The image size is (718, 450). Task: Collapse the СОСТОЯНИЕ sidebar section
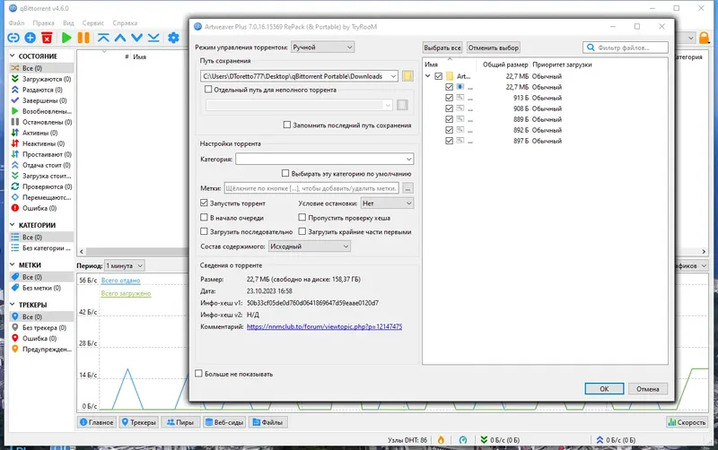[13, 56]
